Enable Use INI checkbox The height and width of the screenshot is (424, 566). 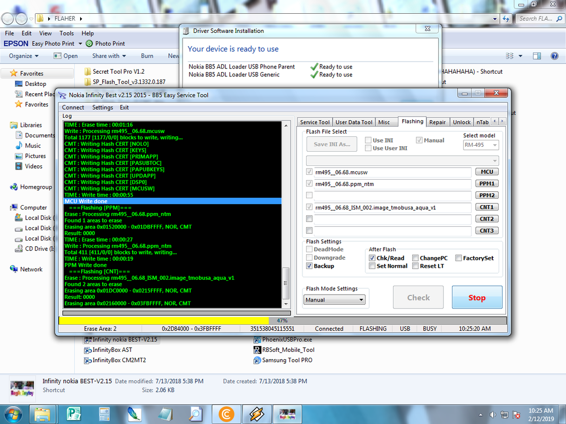click(368, 140)
